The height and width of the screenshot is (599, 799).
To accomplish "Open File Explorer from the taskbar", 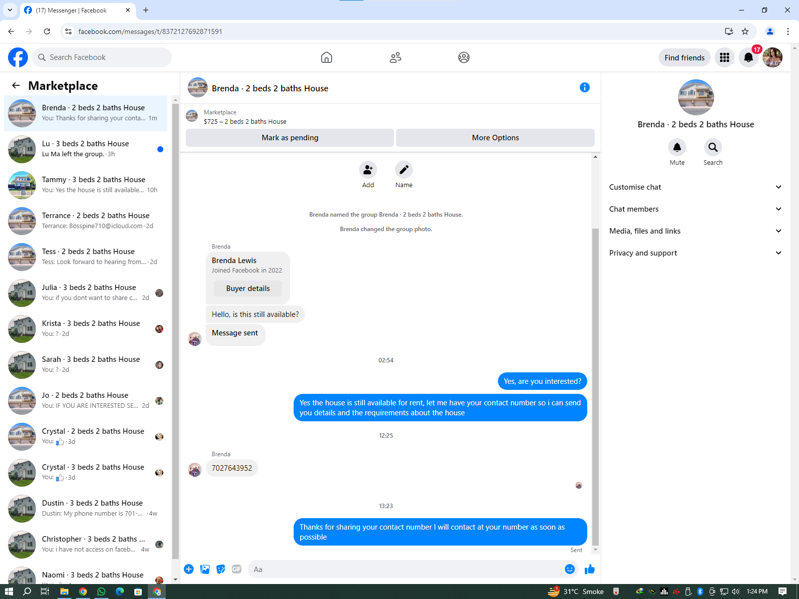I will pos(64,592).
